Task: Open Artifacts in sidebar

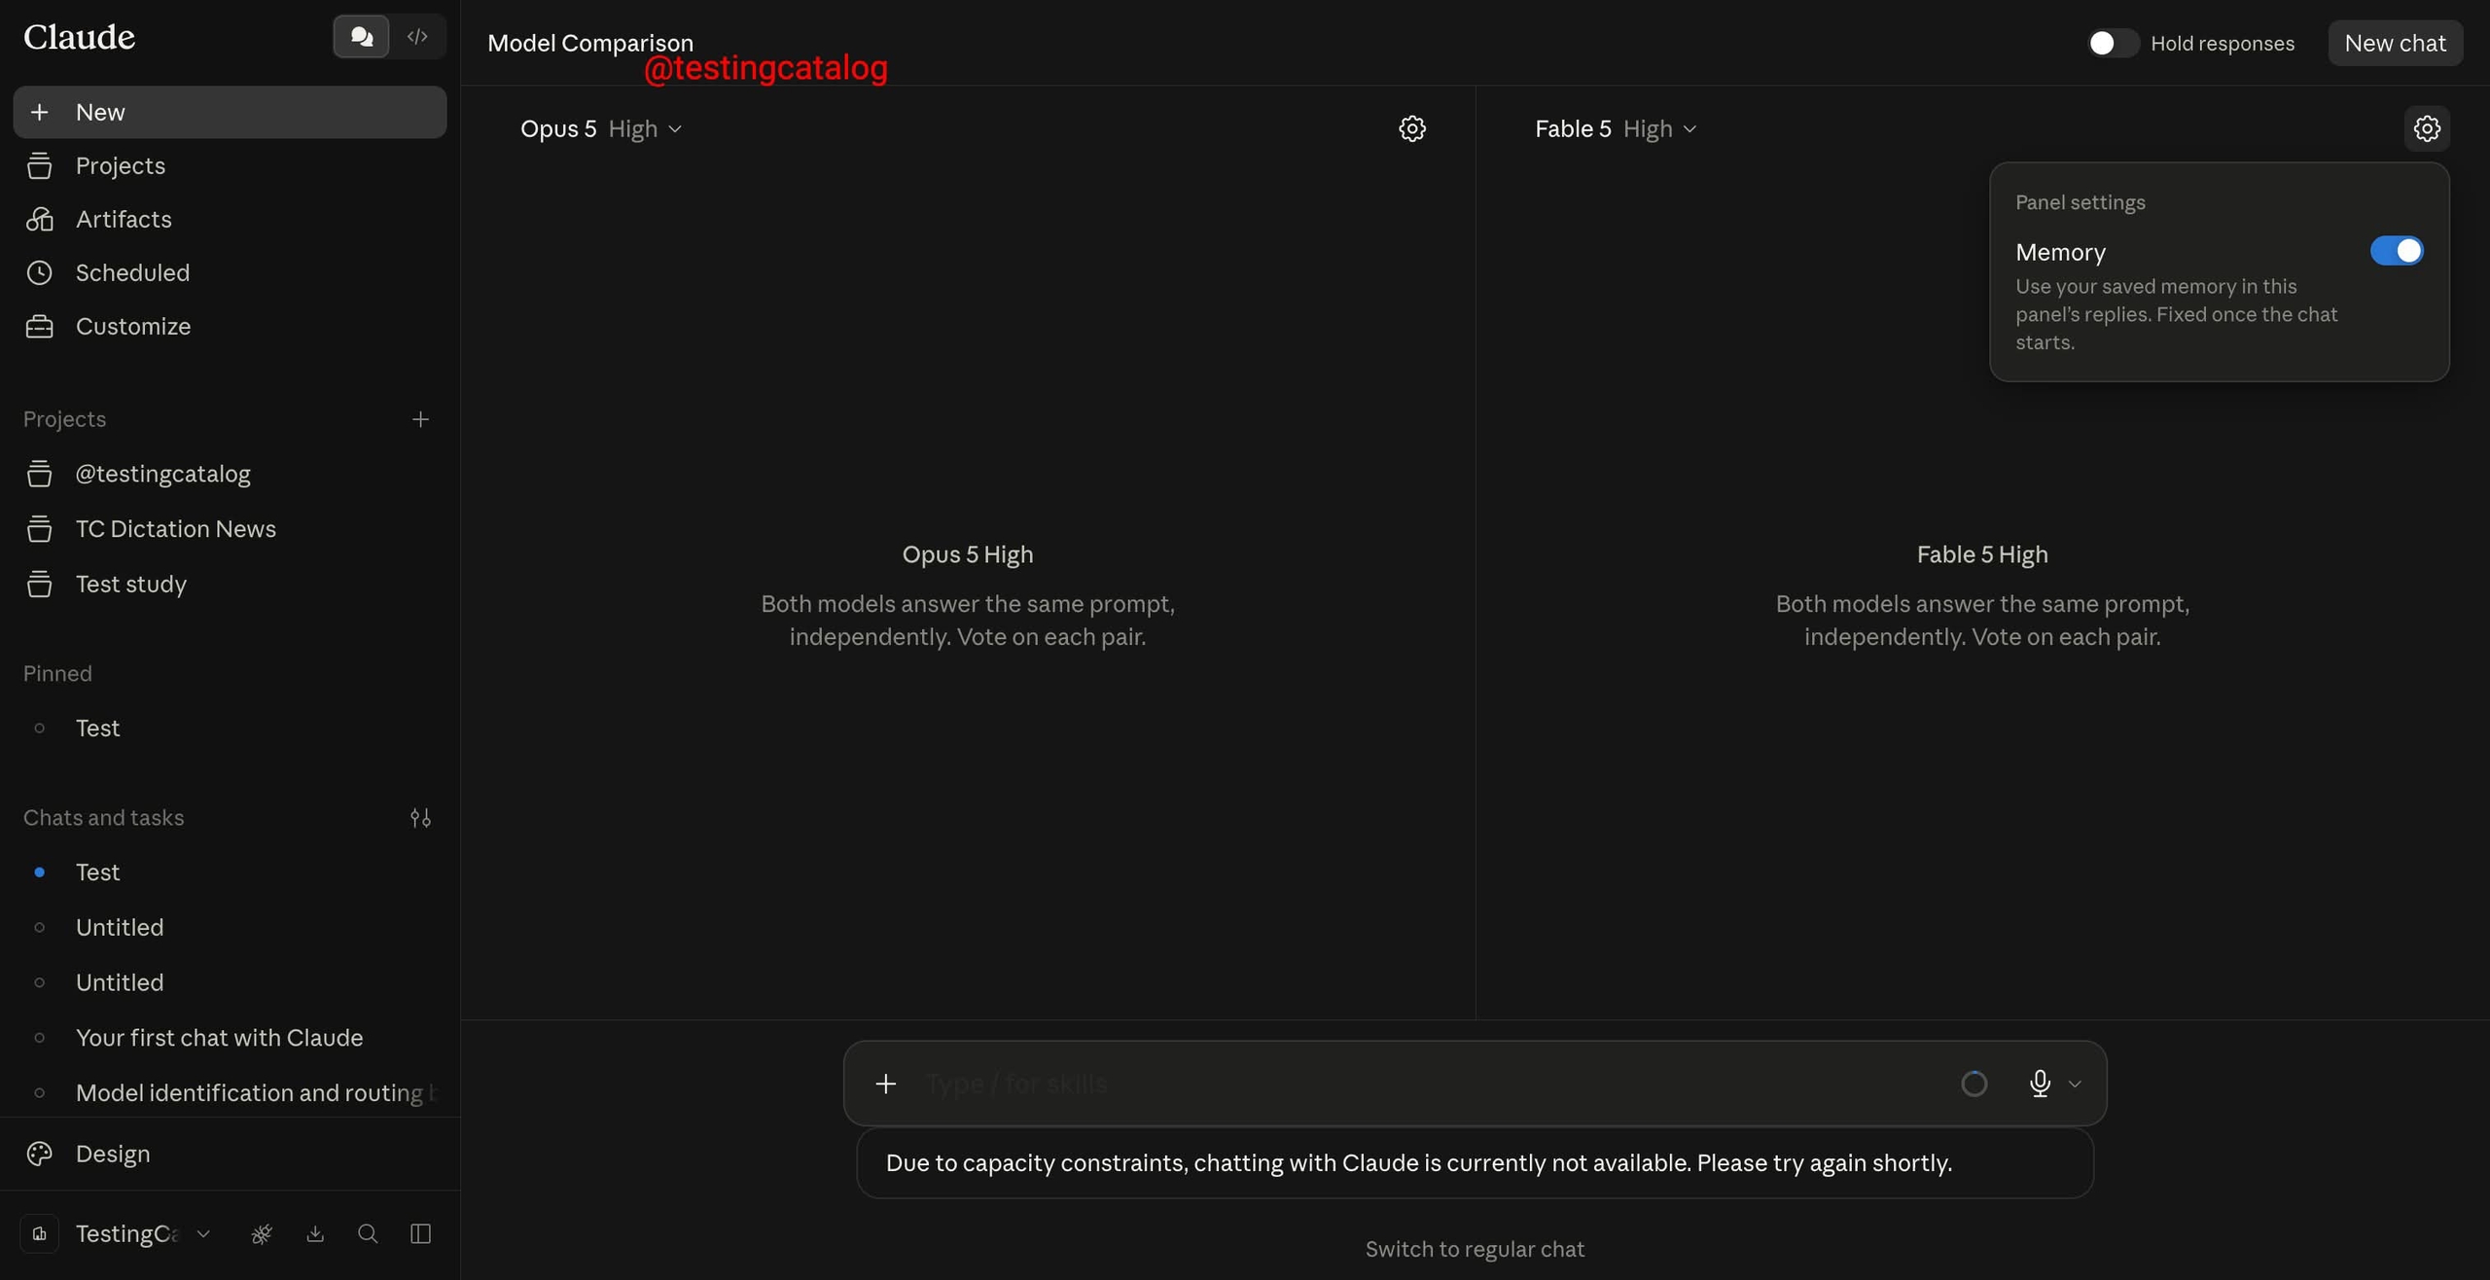Action: pos(230,219)
